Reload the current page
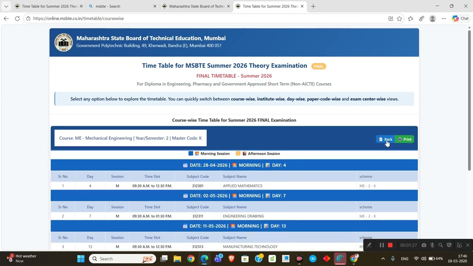Screen dimensions: 473x266 [x=17, y=18]
